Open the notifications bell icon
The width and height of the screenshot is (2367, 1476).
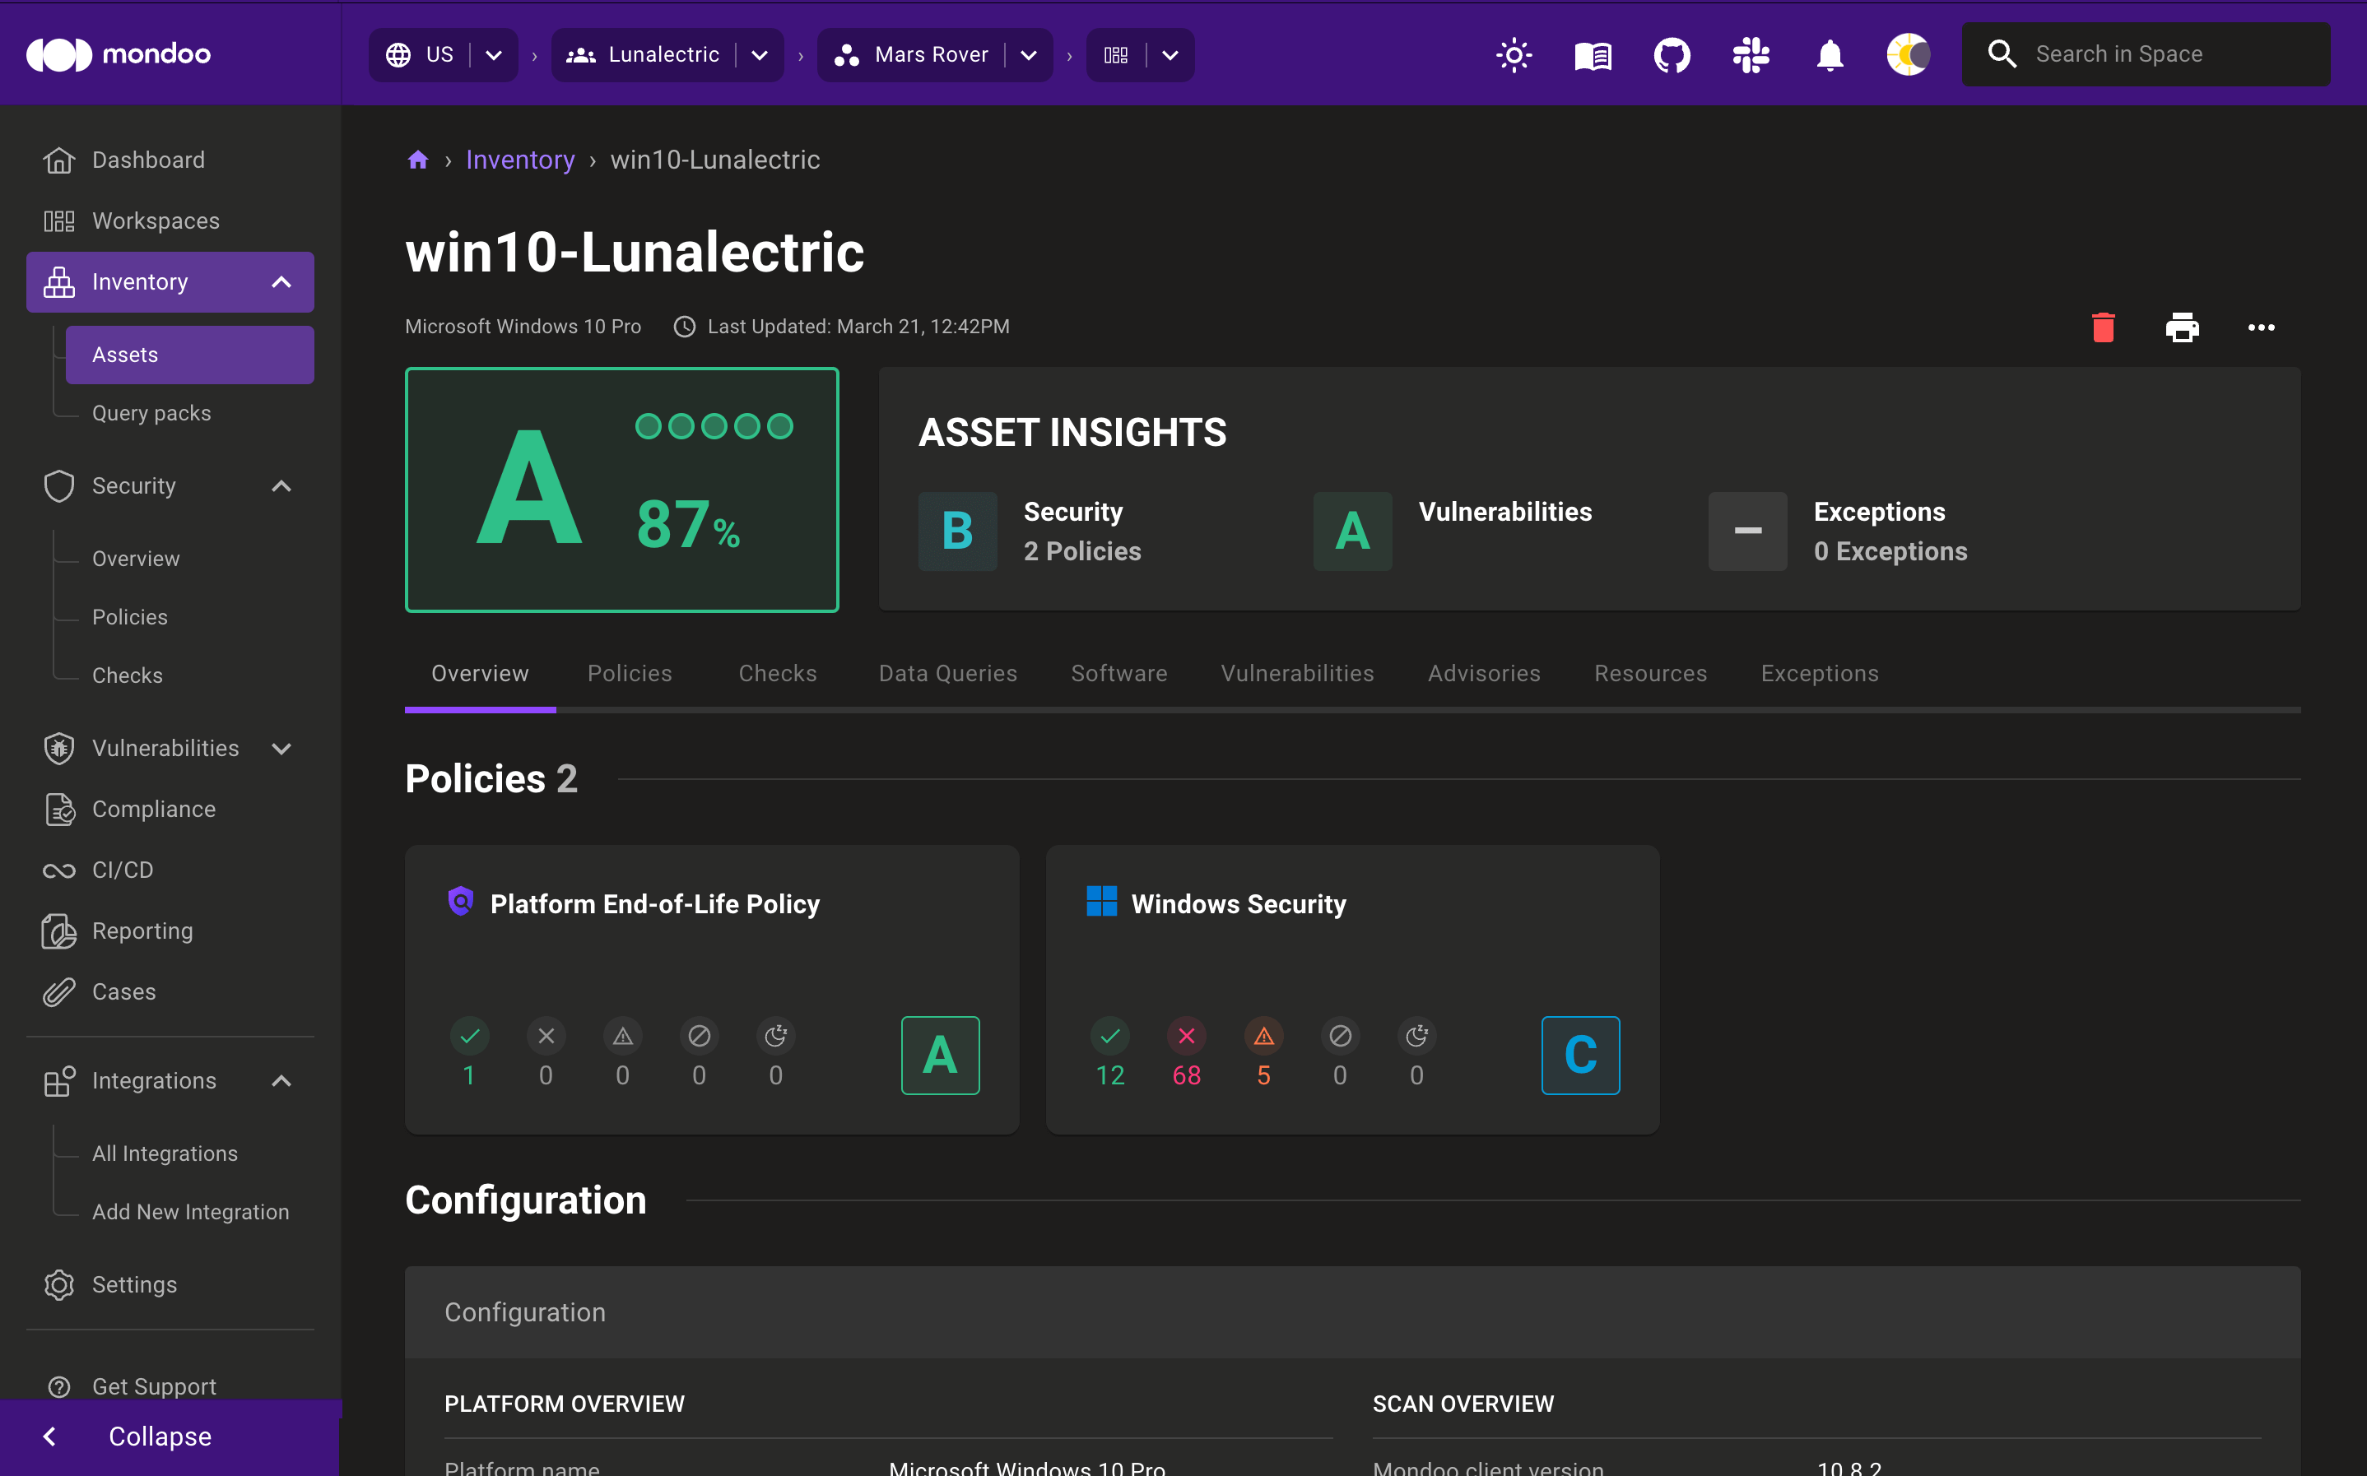[1830, 53]
